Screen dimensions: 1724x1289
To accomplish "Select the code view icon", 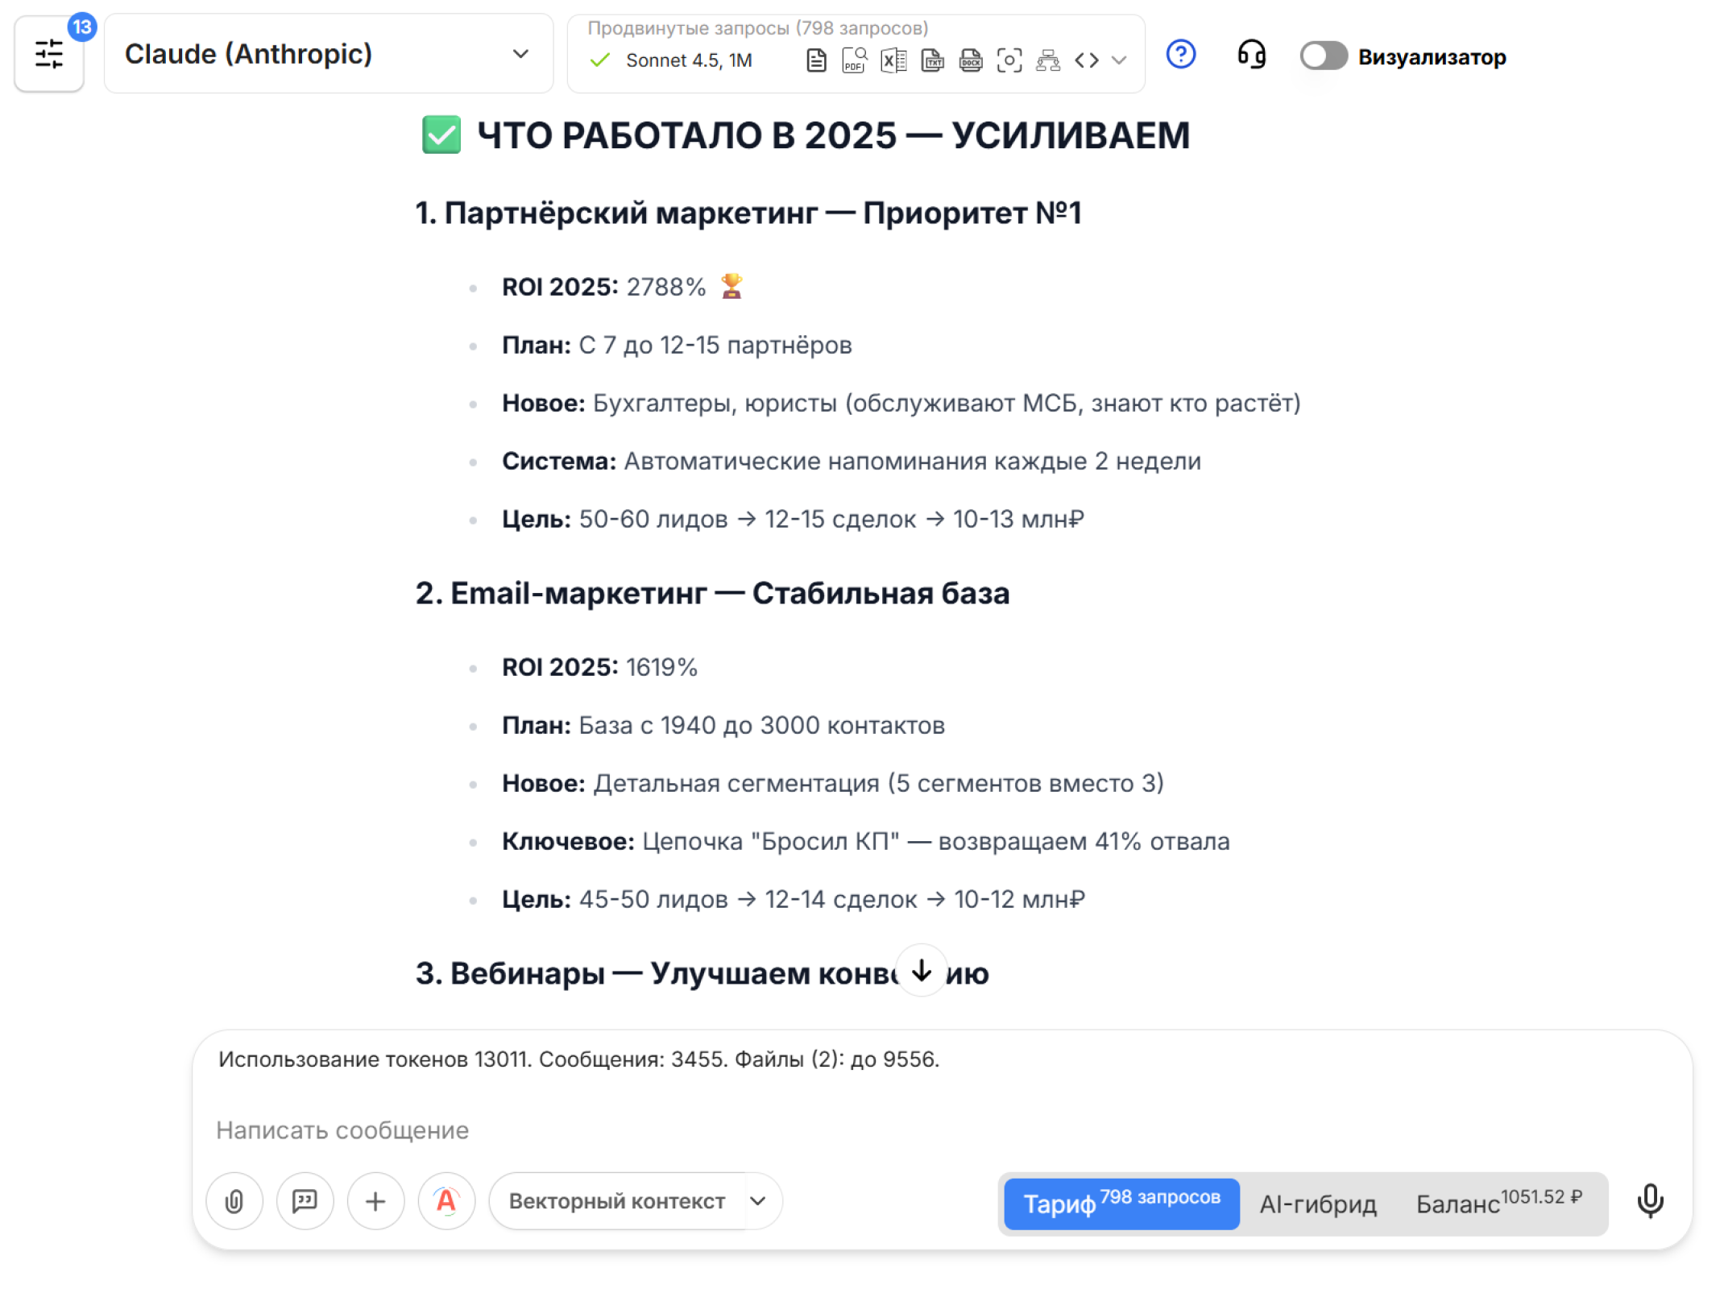I will [x=1086, y=59].
